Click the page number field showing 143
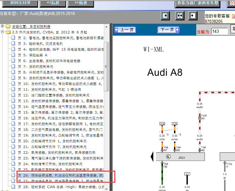The width and height of the screenshot is (235, 191). tap(219, 31)
